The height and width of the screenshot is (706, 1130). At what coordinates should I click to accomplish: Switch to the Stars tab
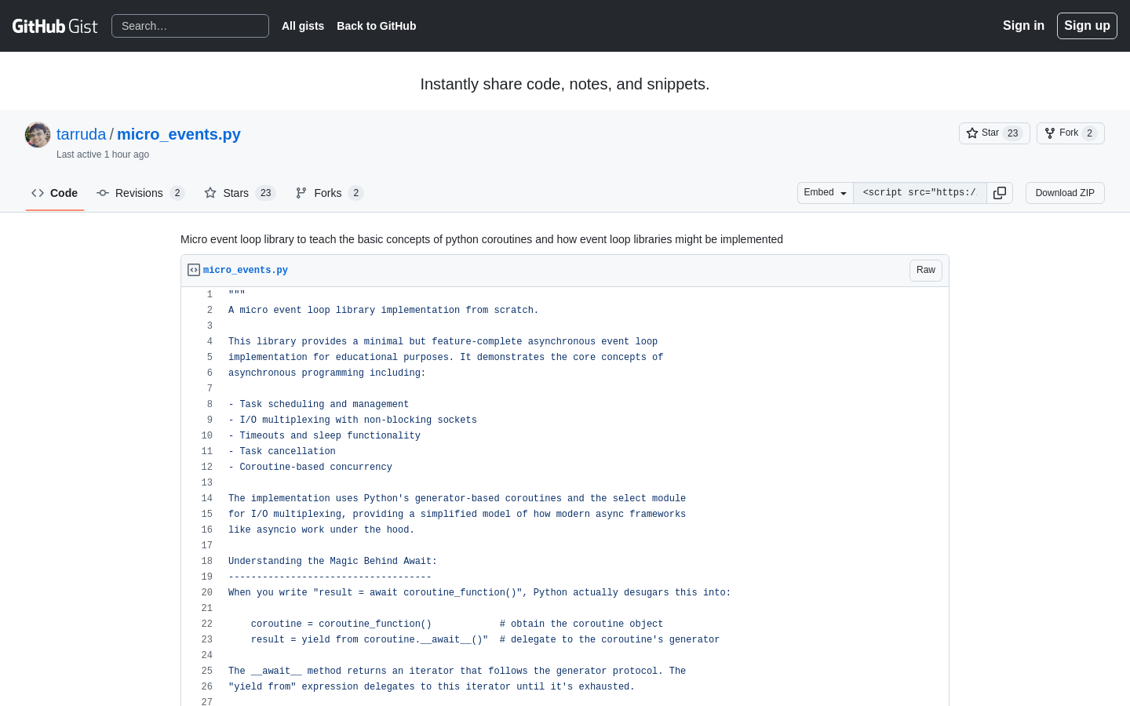point(240,193)
